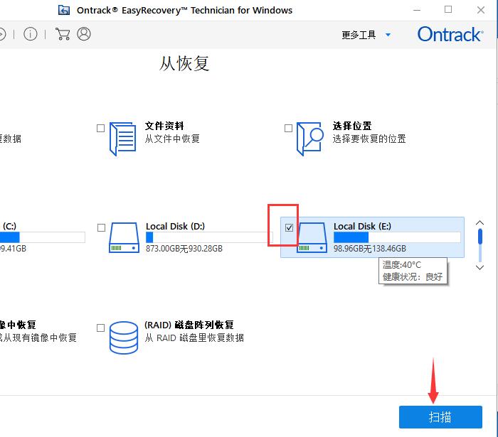Click the Local Disk (D:) usage bar
Screen dimensions: 498x437
[209, 237]
